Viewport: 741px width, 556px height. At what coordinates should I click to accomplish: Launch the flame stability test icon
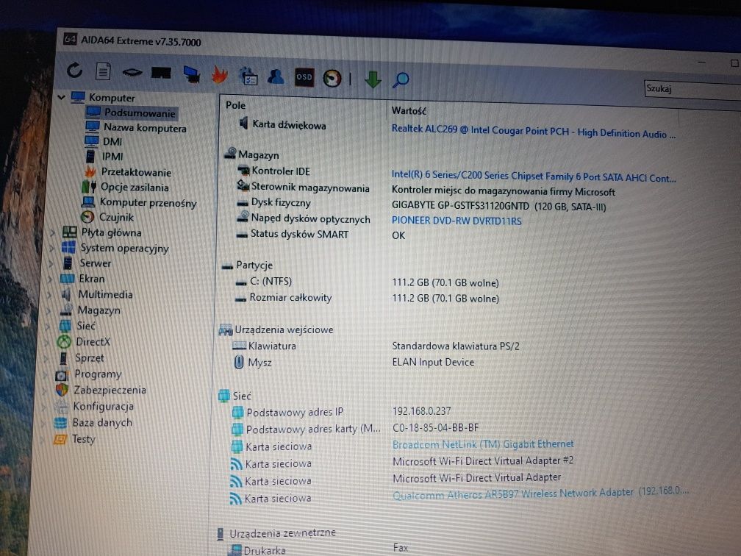click(x=219, y=75)
